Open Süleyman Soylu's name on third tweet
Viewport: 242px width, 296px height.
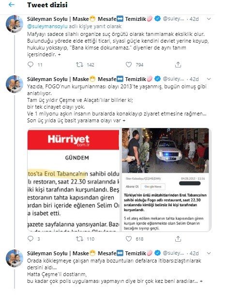pos(47,253)
